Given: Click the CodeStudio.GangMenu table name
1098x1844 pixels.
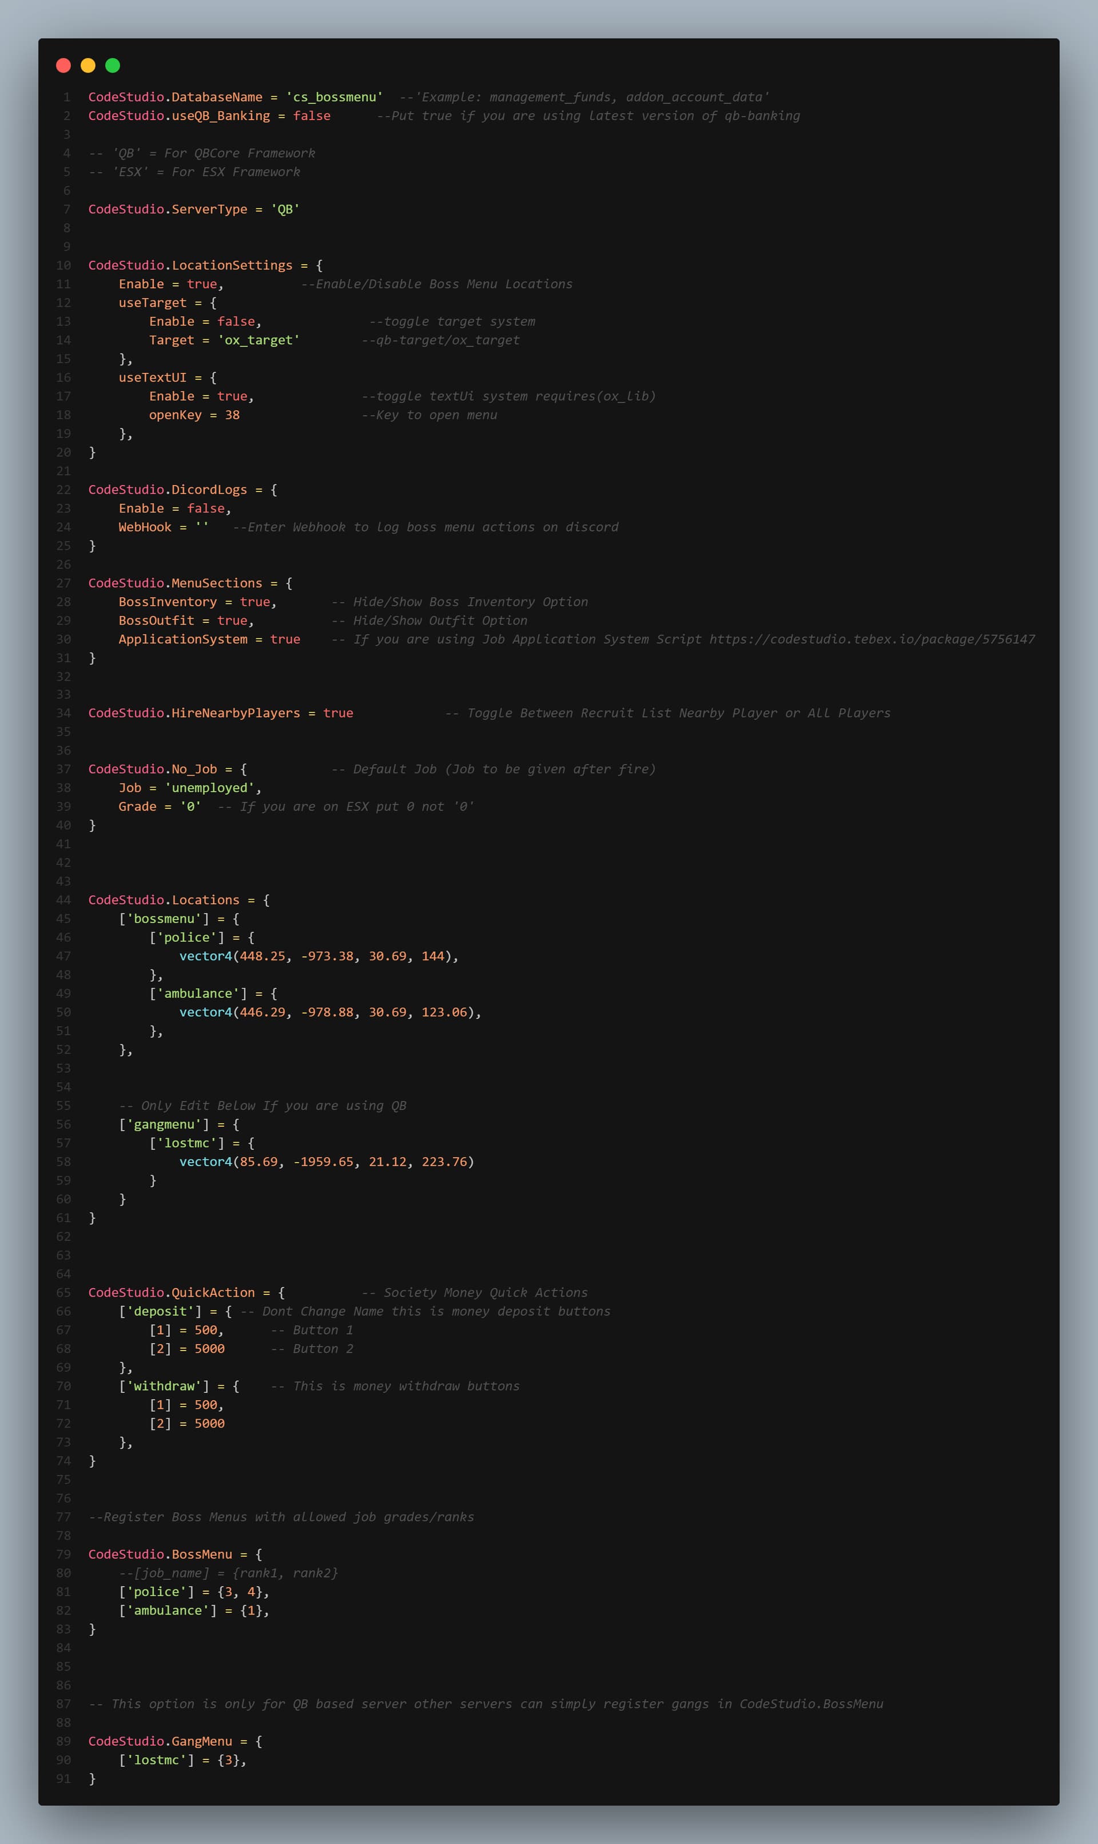Looking at the screenshot, I should [160, 1741].
